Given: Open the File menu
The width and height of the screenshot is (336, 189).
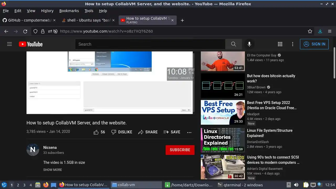Looking at the screenshot, I should [6, 11].
